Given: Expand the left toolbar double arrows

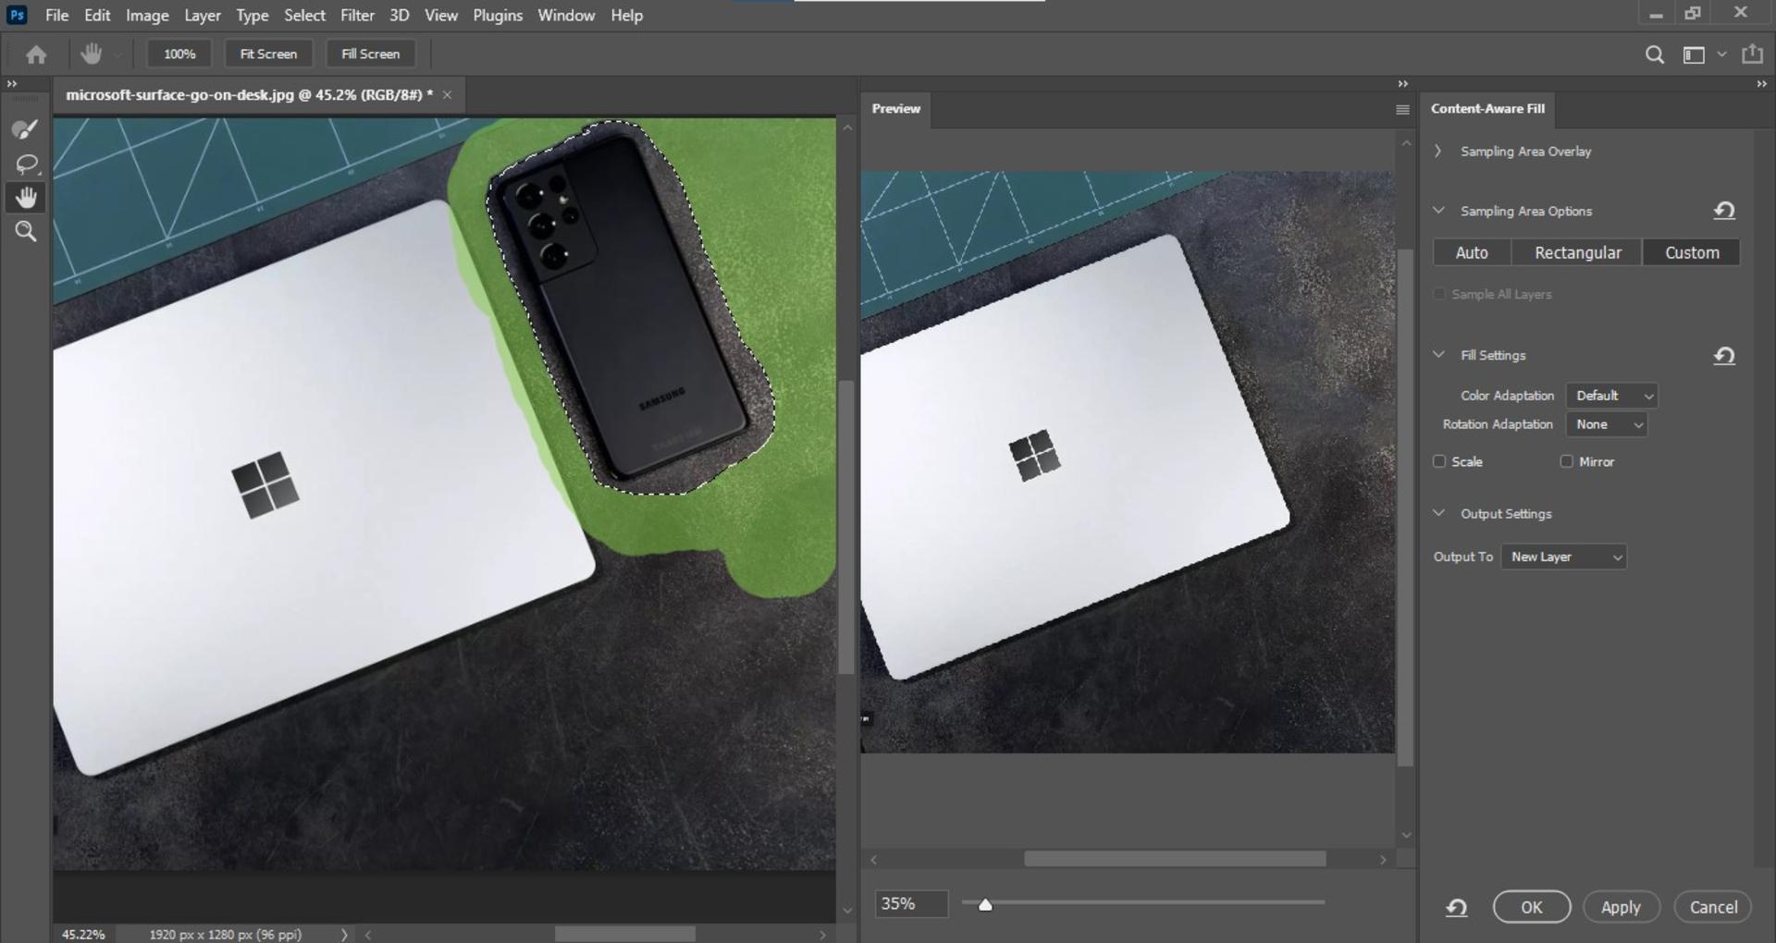Looking at the screenshot, I should [12, 84].
